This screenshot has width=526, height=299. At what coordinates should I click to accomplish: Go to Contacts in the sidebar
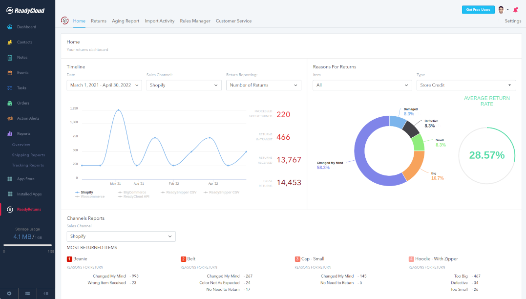(x=24, y=43)
